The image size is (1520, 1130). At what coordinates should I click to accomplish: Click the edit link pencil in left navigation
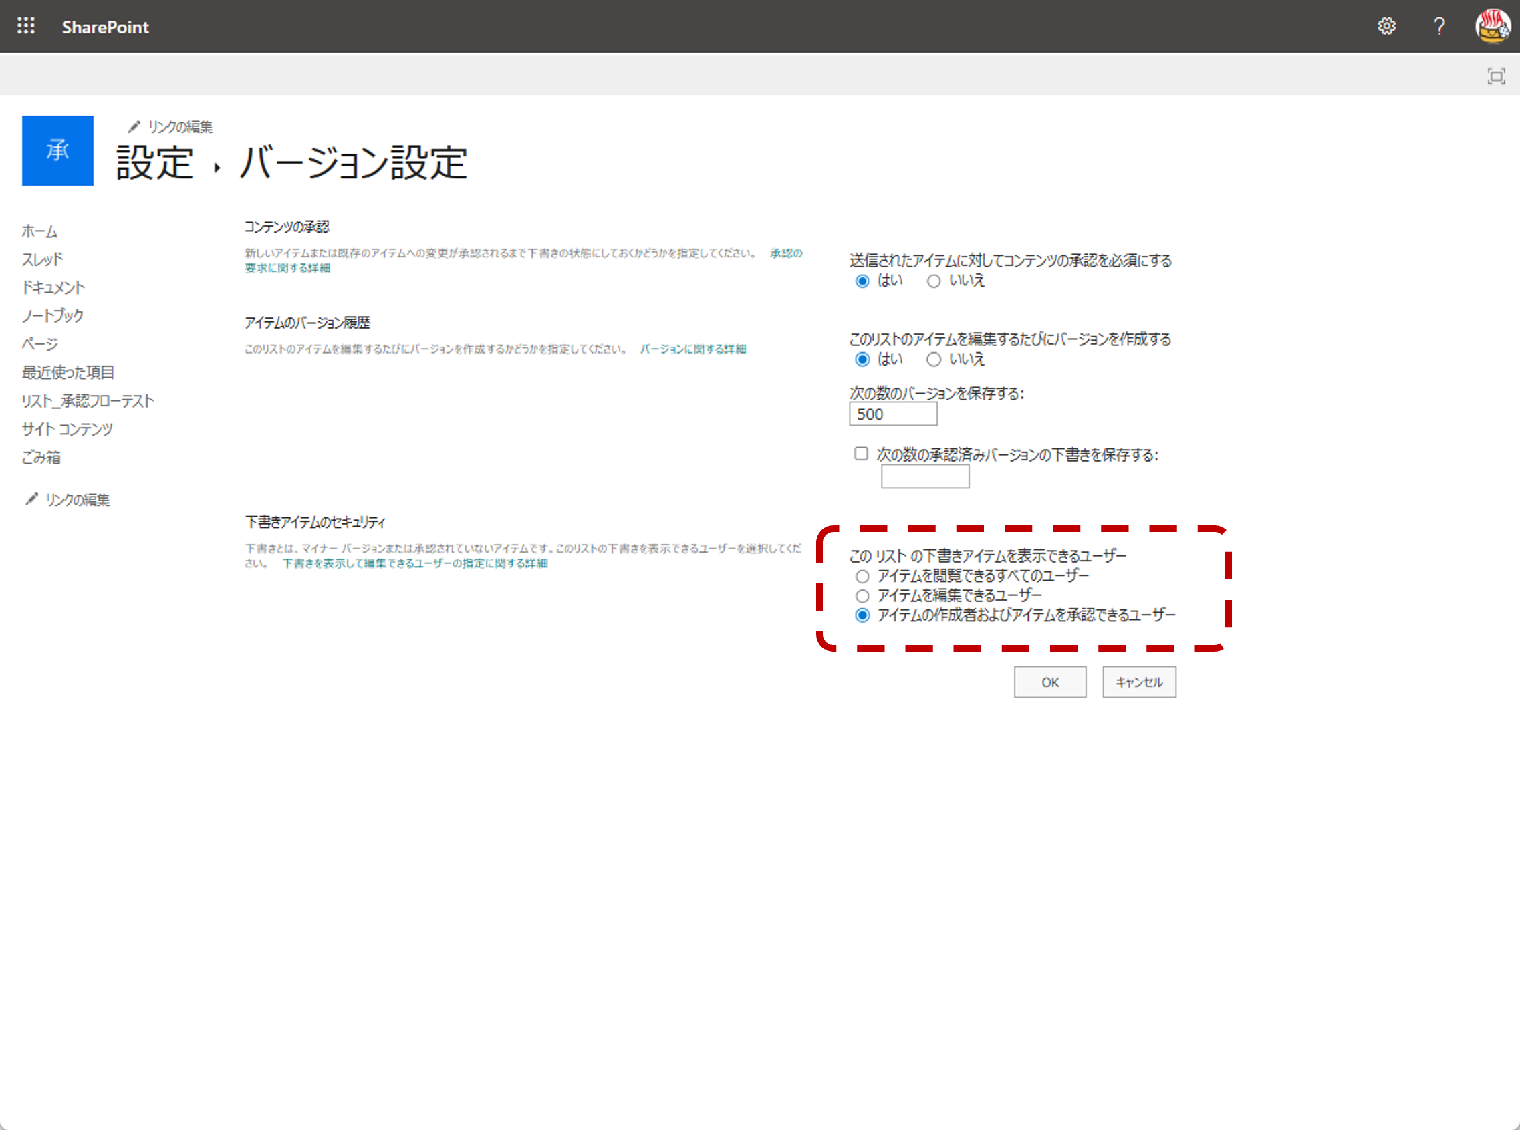[x=31, y=499]
